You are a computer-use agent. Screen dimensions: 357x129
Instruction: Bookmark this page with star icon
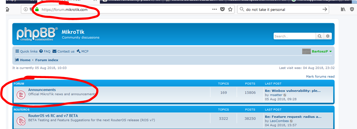(x=230, y=9)
